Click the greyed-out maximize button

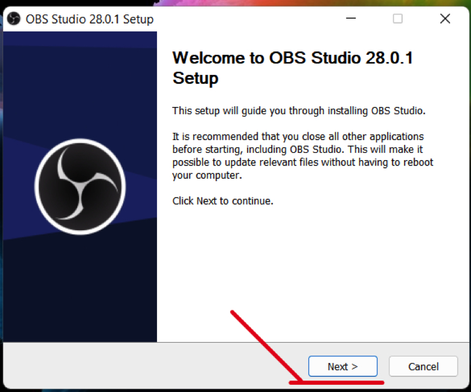397,19
